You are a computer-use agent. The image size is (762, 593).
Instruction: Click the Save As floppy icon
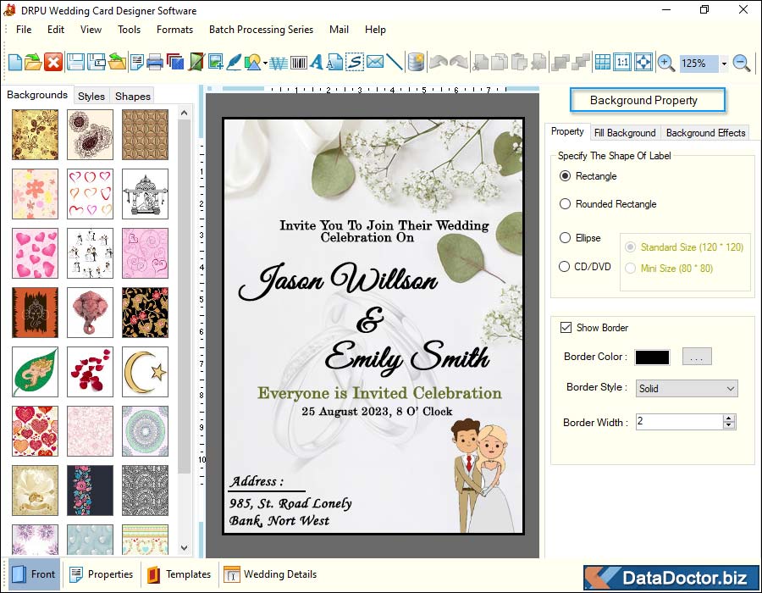click(97, 63)
